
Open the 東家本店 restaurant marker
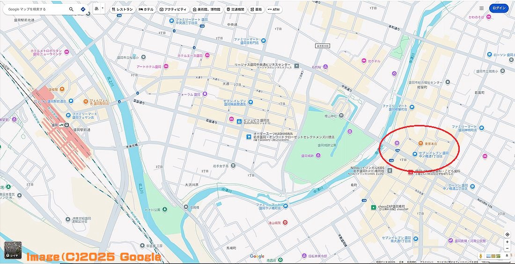(x=420, y=144)
